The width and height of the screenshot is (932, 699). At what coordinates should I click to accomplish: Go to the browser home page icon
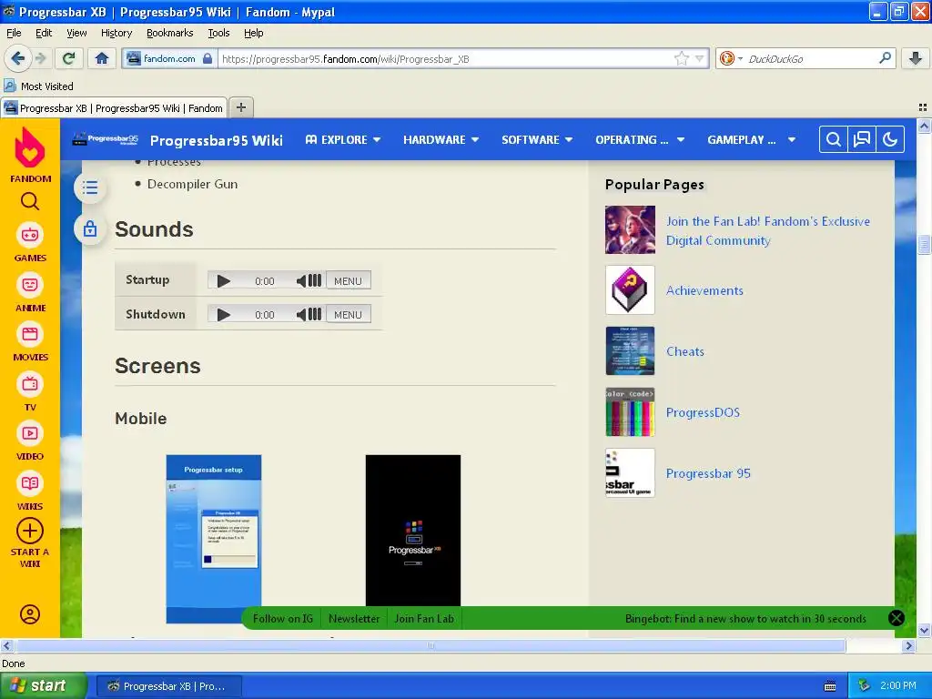(x=102, y=58)
